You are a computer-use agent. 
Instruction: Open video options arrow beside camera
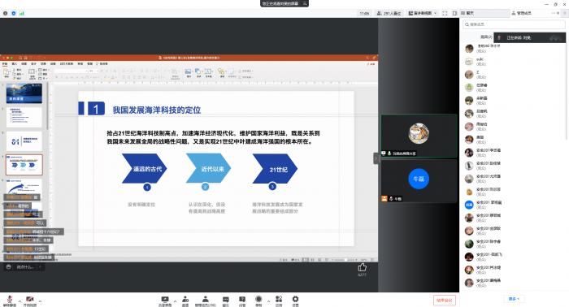(40, 301)
